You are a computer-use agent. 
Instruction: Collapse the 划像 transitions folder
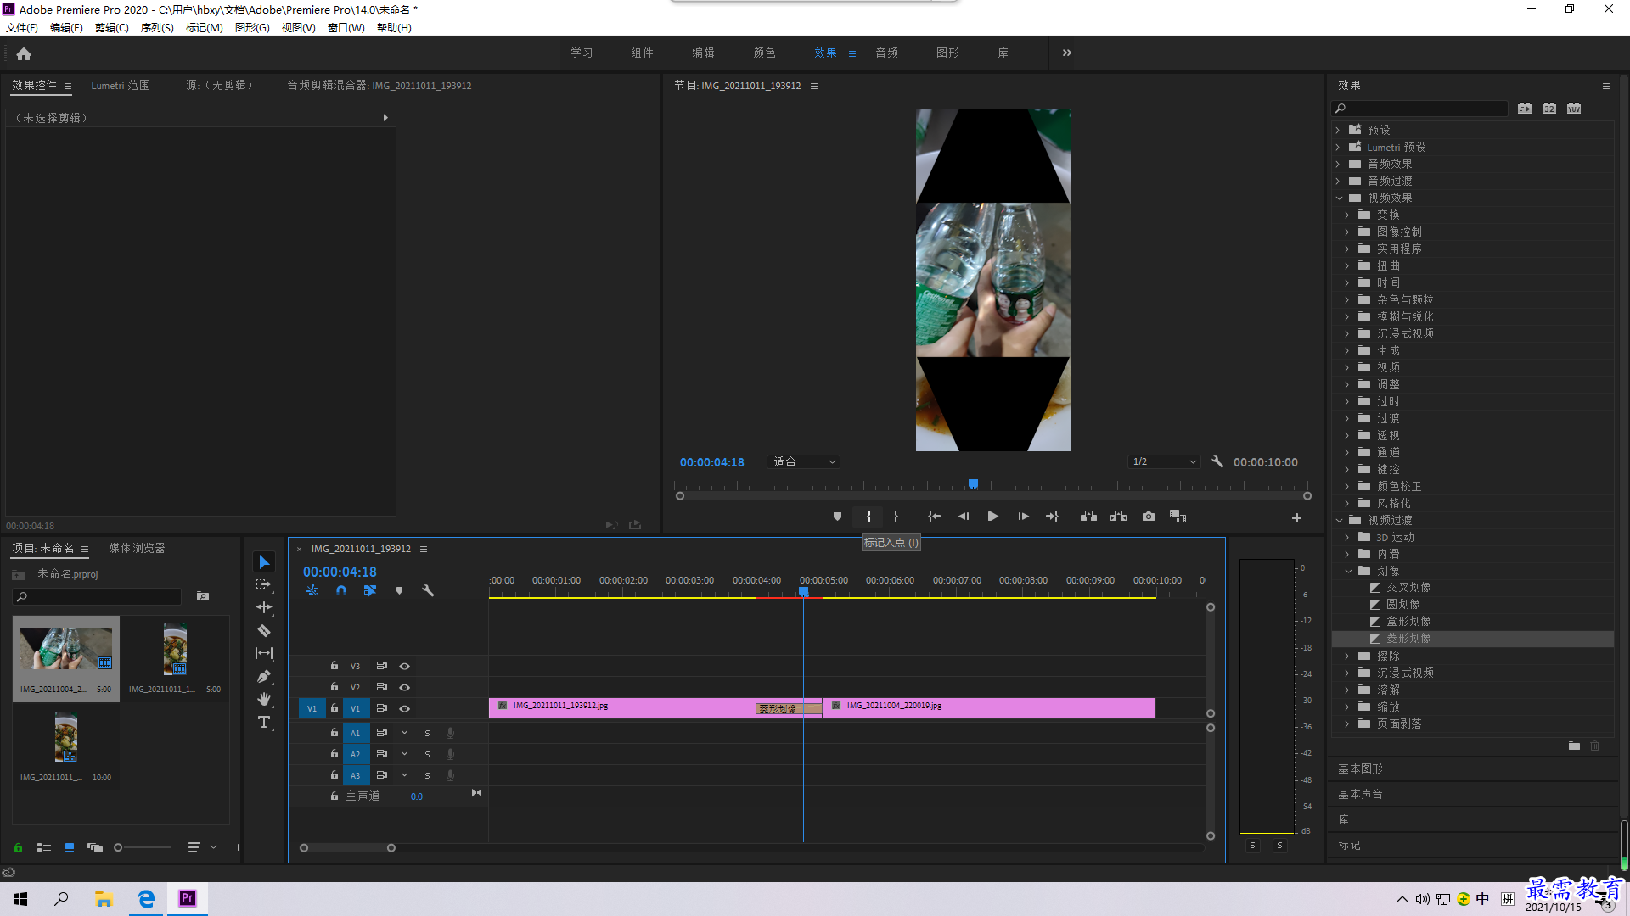click(x=1348, y=571)
